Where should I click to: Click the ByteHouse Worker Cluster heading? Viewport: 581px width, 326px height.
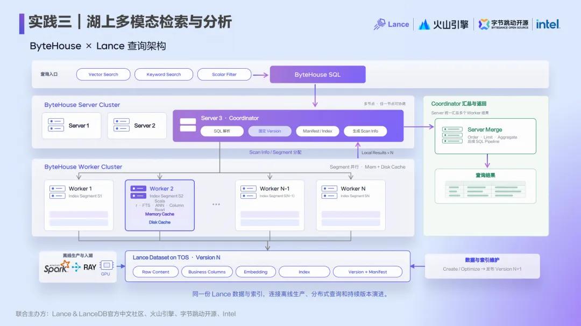click(83, 167)
